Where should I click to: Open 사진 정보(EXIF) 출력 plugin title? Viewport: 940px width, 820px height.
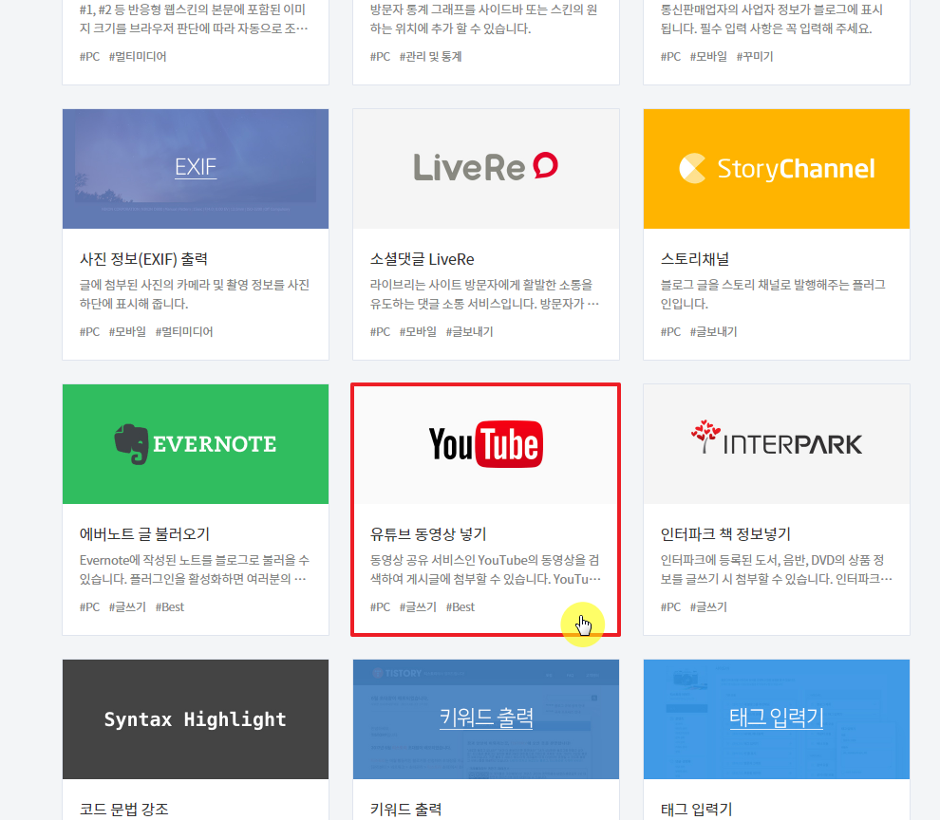144,259
